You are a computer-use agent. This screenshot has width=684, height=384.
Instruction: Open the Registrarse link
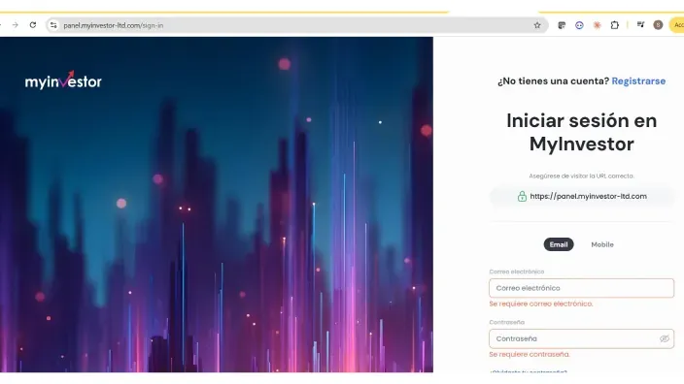point(638,81)
